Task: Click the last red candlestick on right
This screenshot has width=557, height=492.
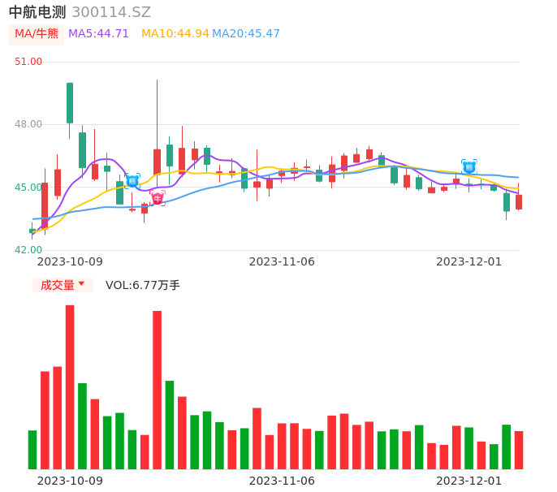Action: click(519, 202)
